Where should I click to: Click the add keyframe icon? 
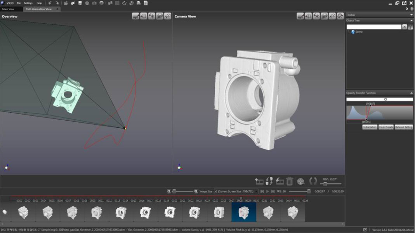pos(259,181)
